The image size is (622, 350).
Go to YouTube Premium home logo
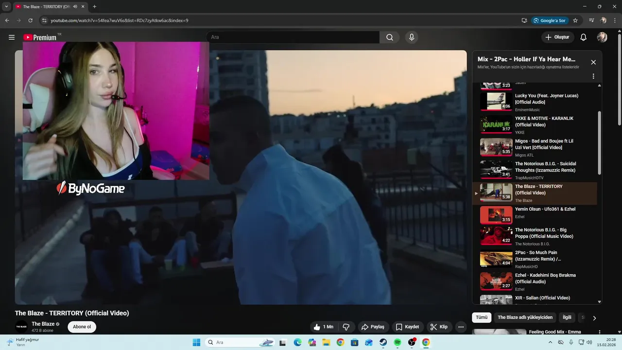tap(40, 37)
